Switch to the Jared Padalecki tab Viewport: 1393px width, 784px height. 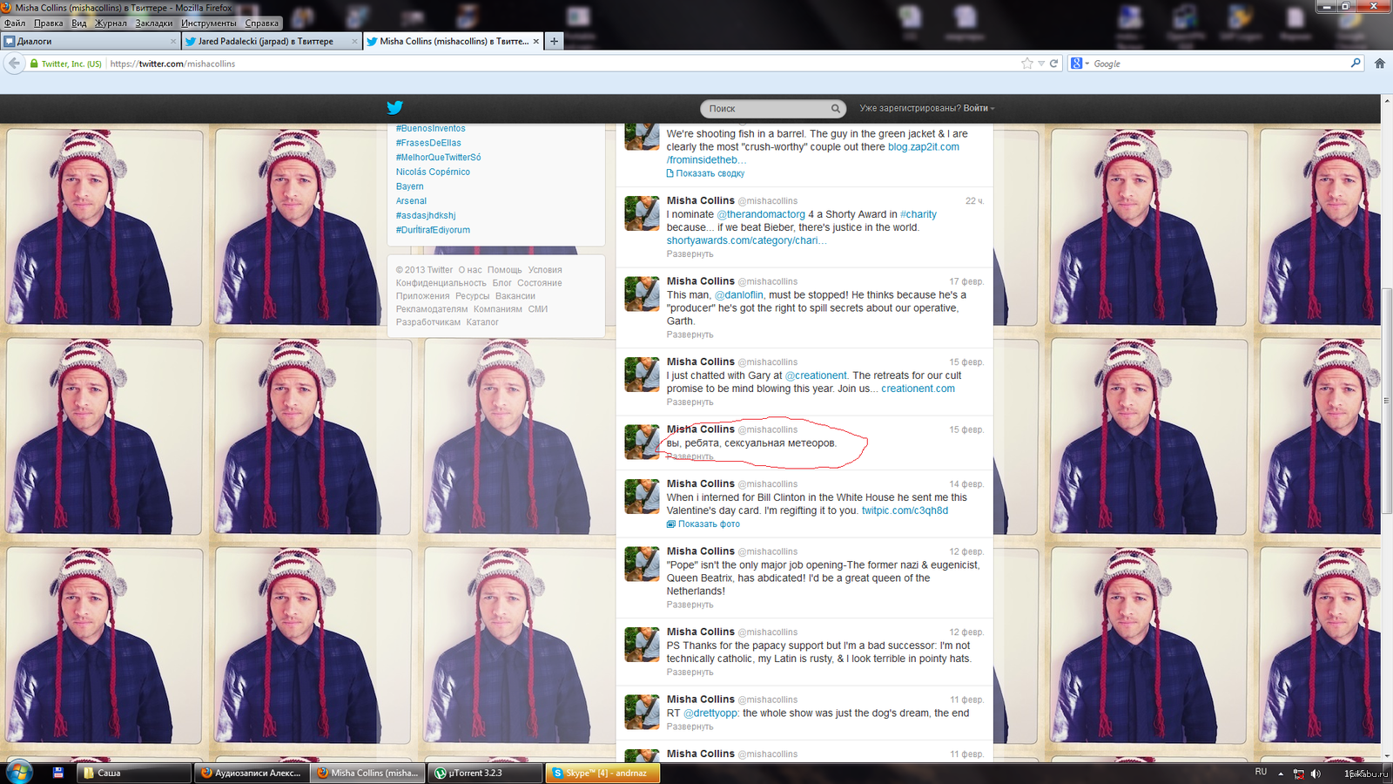[x=266, y=41]
